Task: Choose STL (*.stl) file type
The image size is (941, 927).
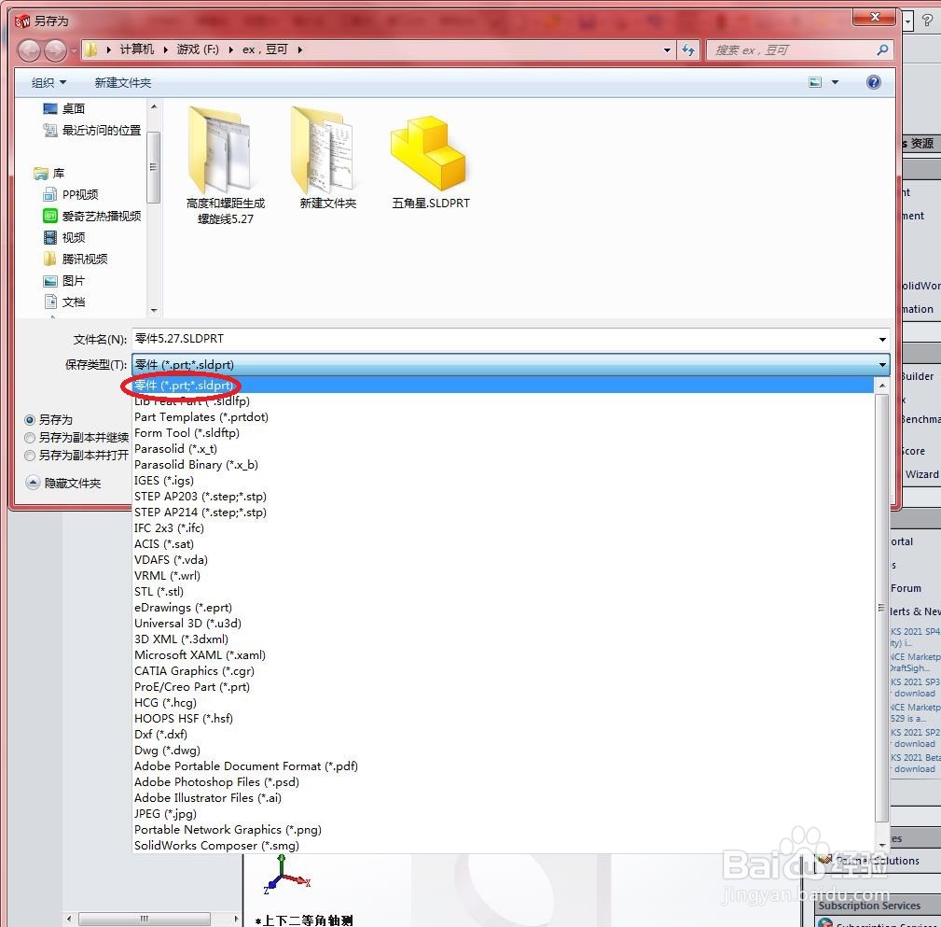Action: [503, 592]
